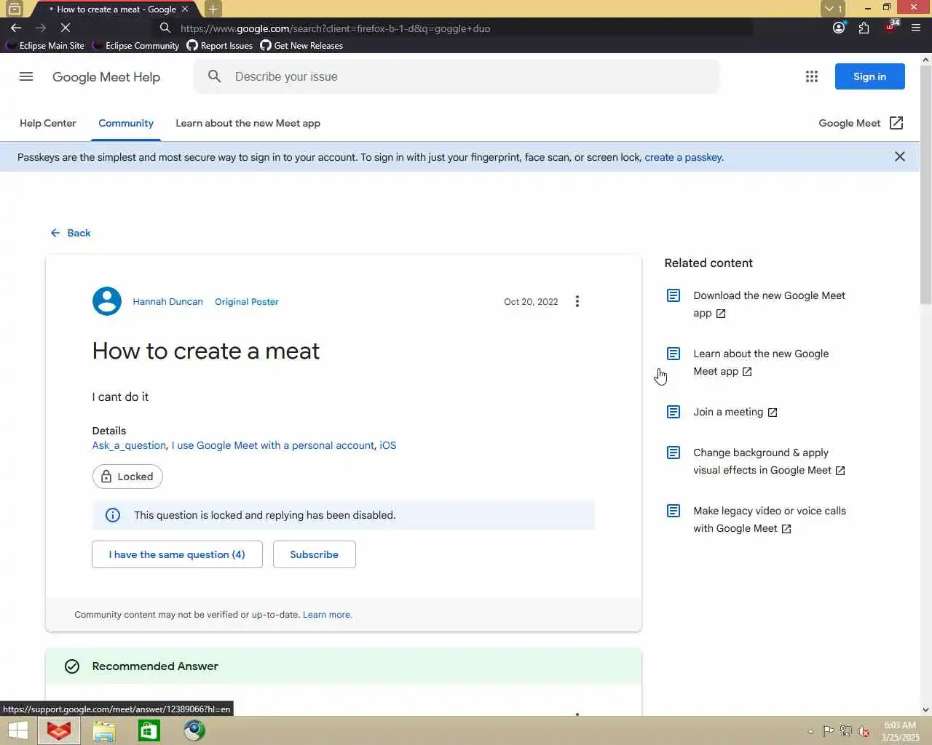Open Change background & apply visual effects article
Screen dimensions: 932x745
click(x=769, y=461)
